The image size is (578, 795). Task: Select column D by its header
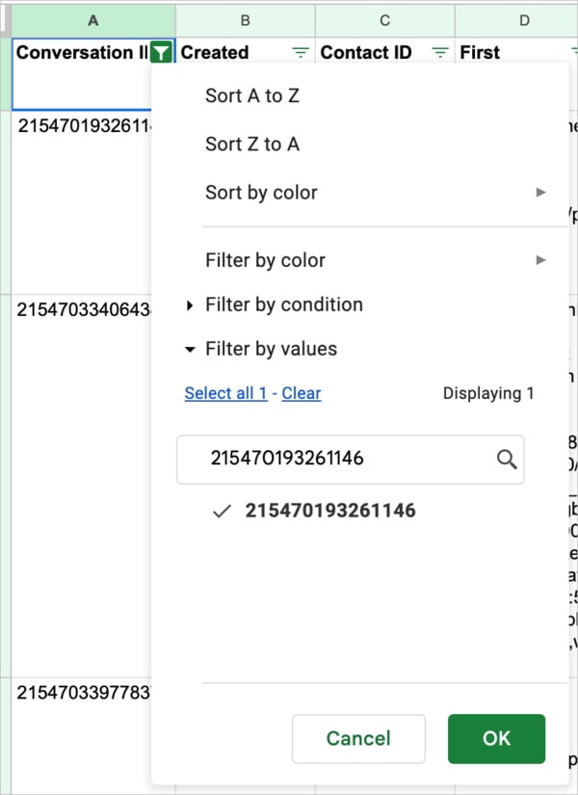click(x=524, y=19)
